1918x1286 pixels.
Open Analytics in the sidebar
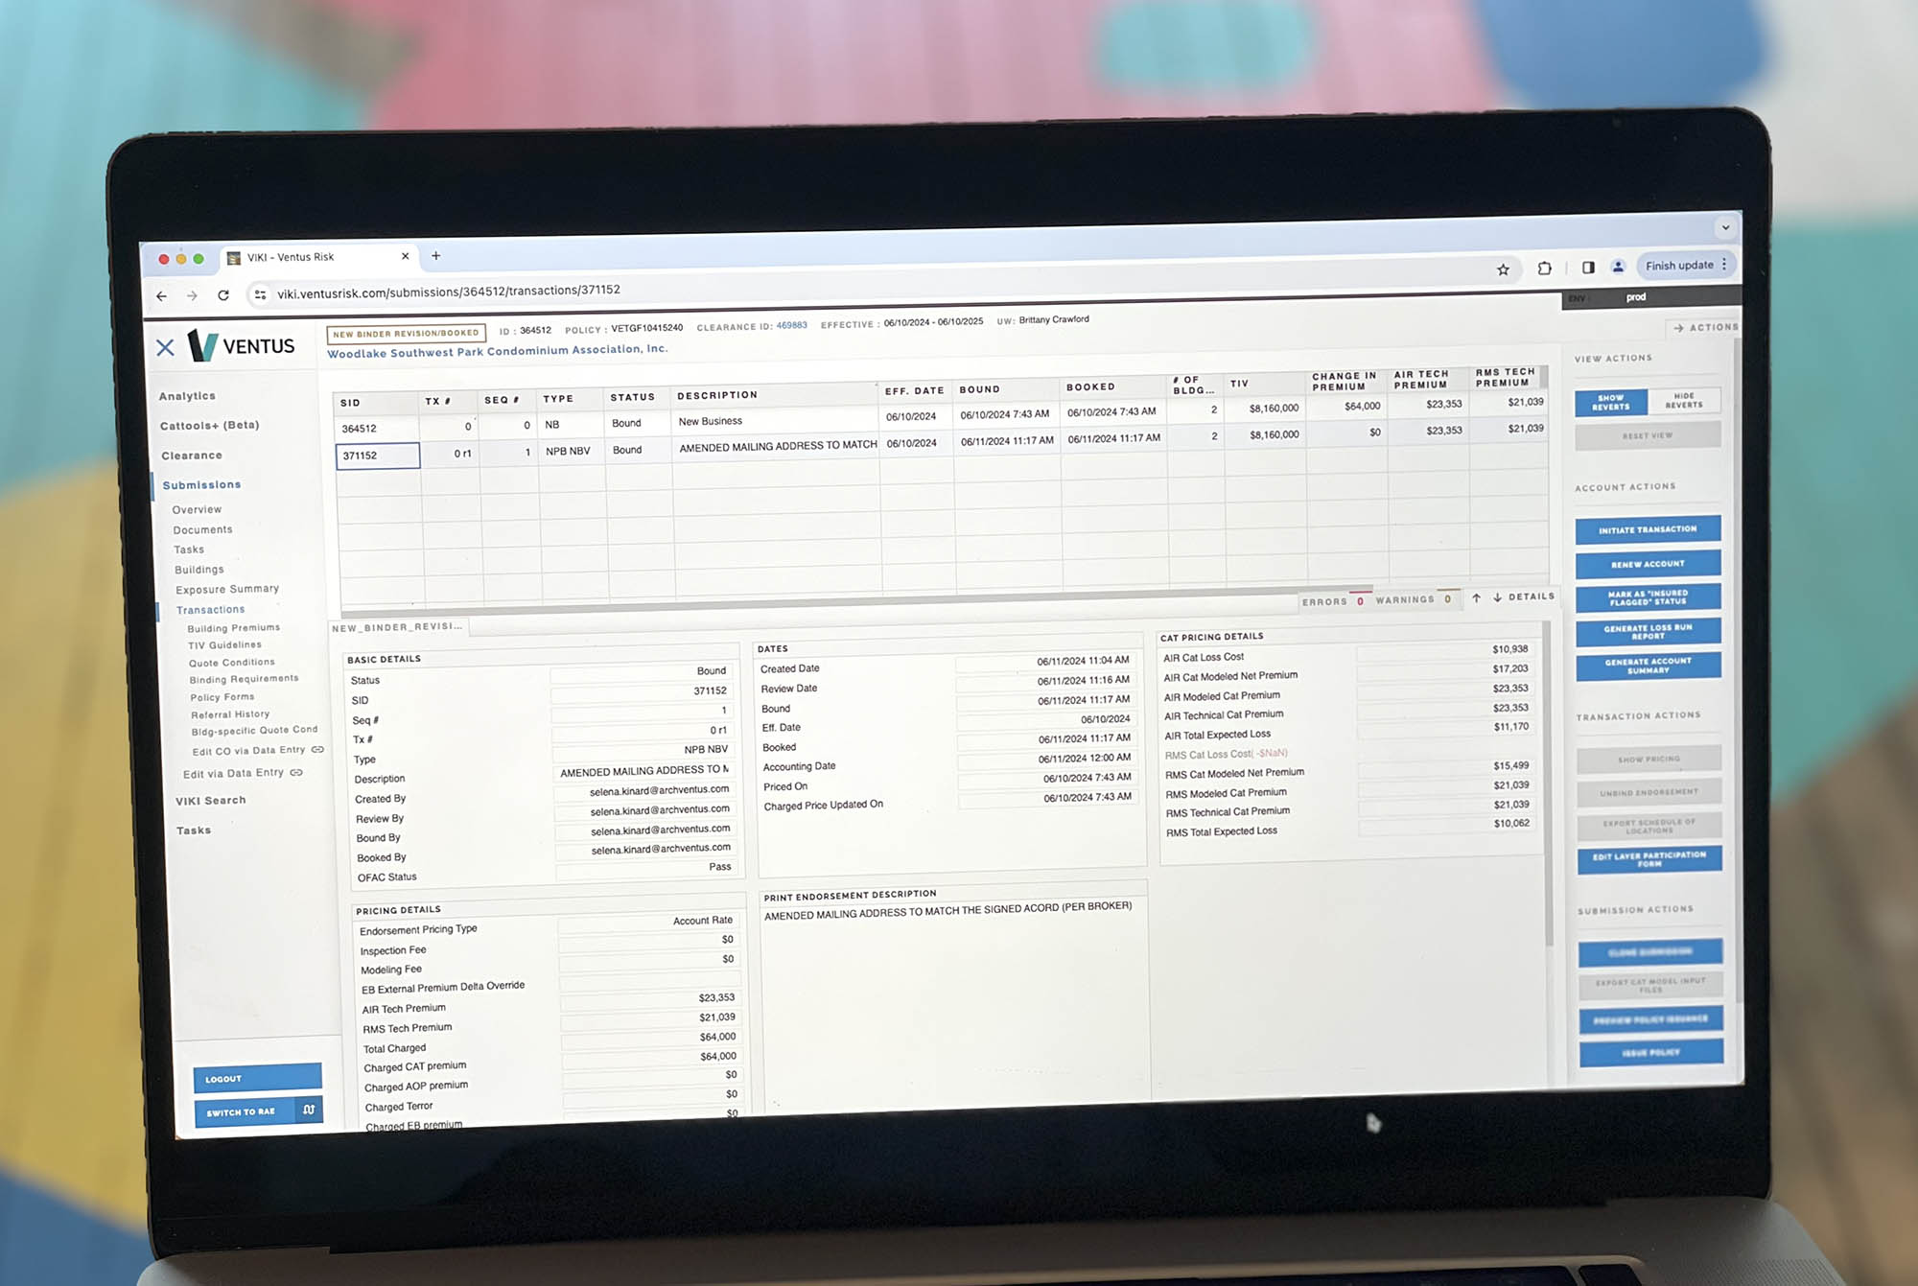[187, 396]
